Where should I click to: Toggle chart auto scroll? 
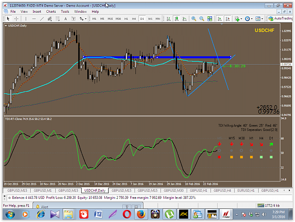tap(219, 18)
